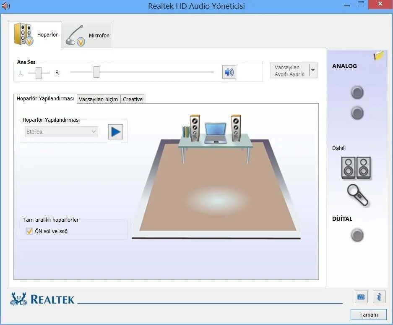Click the Tamam button

tap(368, 315)
